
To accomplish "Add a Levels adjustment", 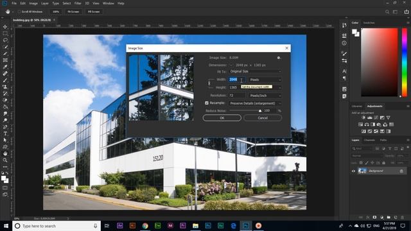I will point(370,117).
